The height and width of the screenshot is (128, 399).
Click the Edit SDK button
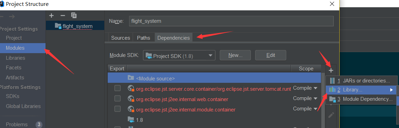point(271,55)
